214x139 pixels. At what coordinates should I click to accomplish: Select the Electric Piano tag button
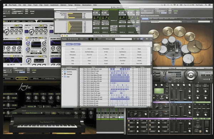click(x=123, y=58)
